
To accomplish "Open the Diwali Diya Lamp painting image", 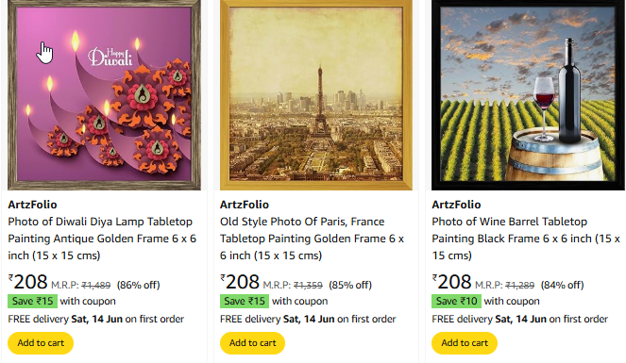I will [104, 95].
